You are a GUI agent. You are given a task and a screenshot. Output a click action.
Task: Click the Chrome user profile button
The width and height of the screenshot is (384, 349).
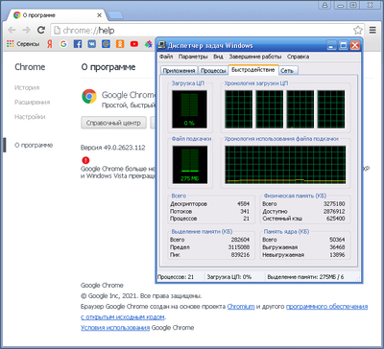325,5
